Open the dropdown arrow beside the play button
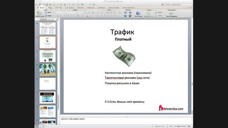228x128 pixels. 174,13
